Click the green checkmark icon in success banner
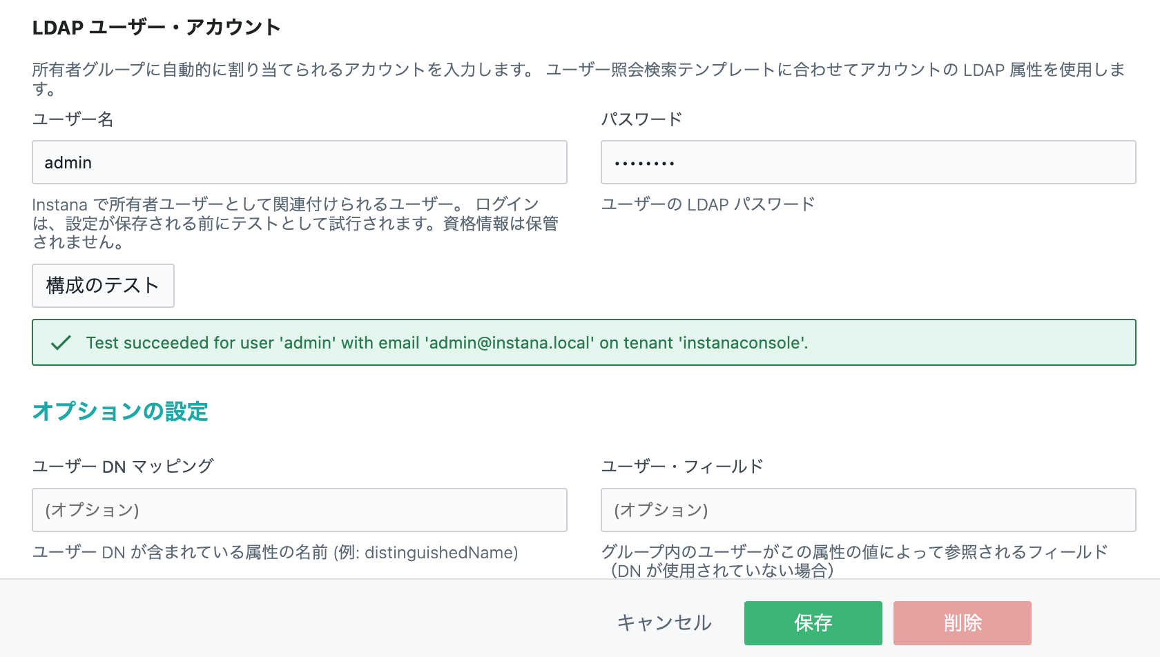 tap(61, 342)
